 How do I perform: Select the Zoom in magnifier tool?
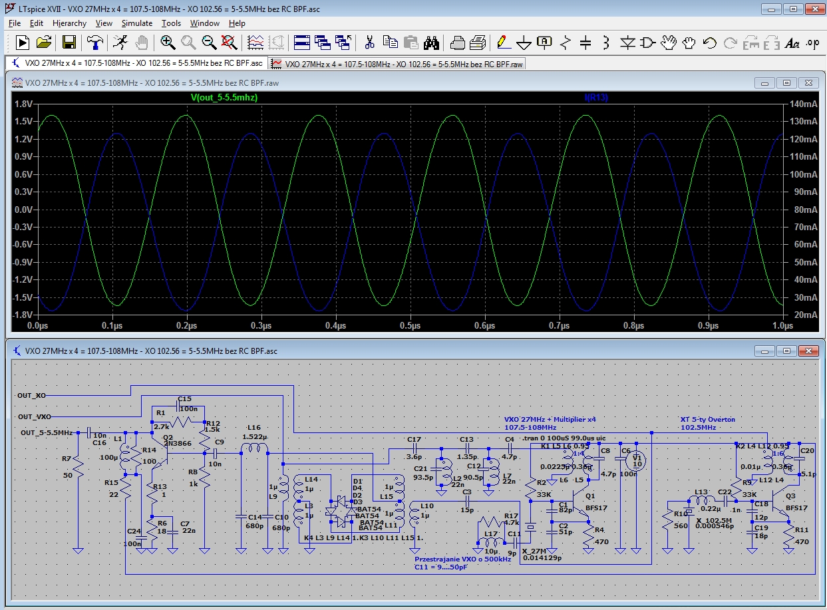click(x=168, y=43)
